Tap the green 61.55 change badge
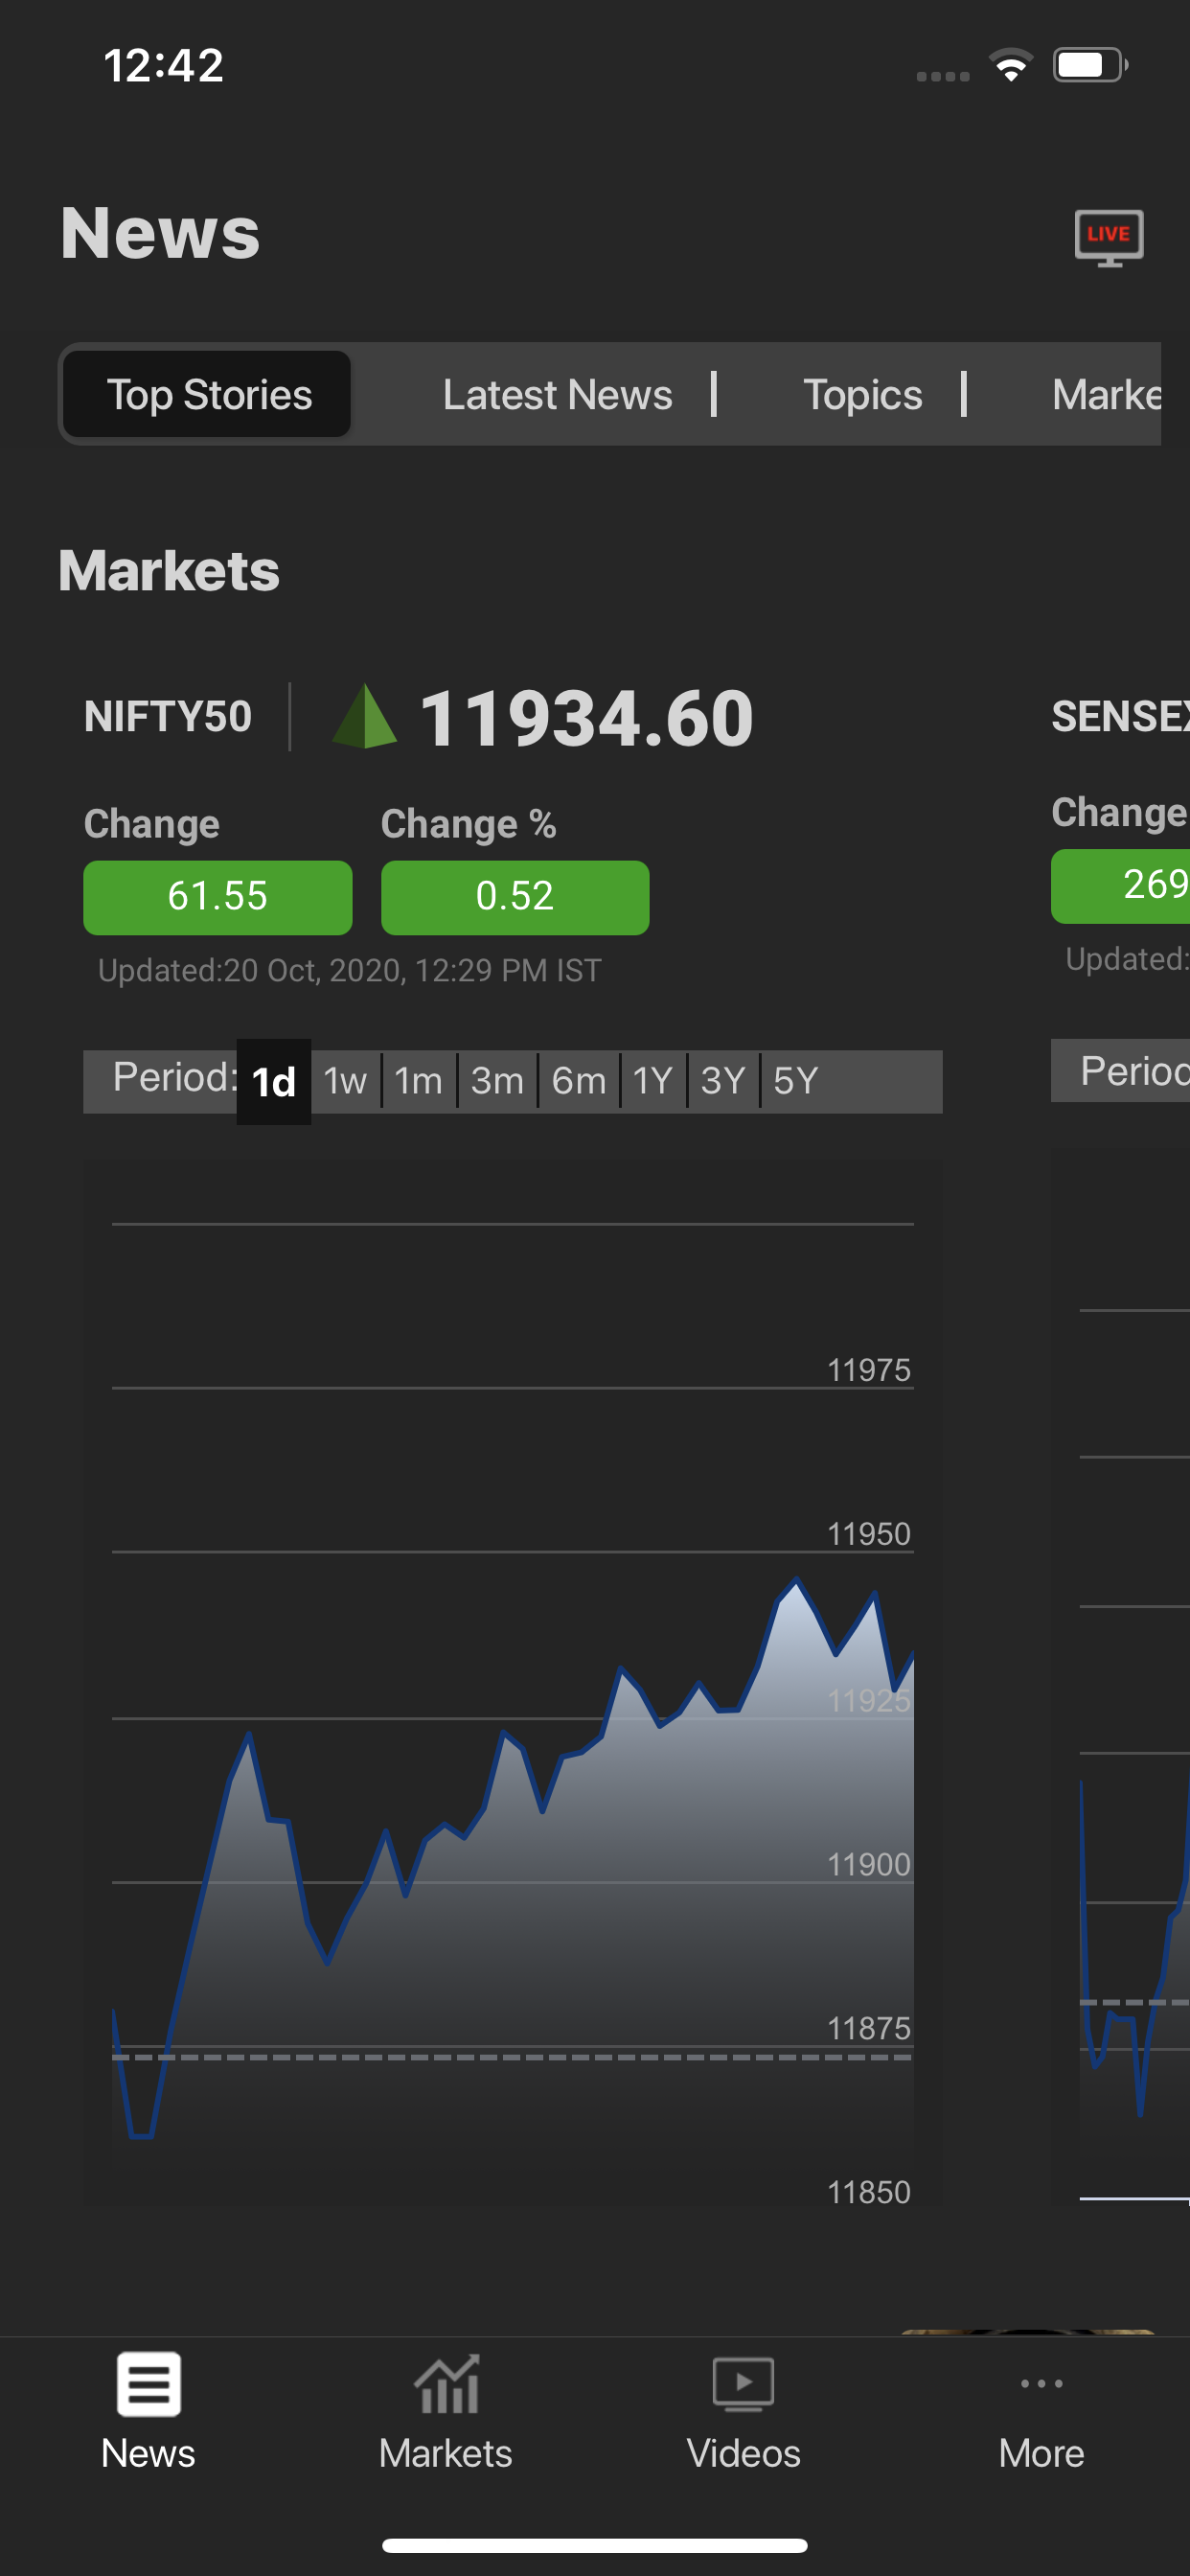This screenshot has width=1190, height=2576. 217,897
